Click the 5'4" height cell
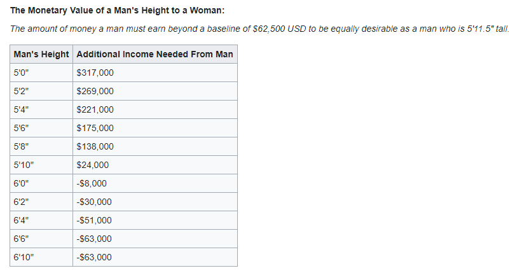The height and width of the screenshot is (273, 517). pos(41,109)
